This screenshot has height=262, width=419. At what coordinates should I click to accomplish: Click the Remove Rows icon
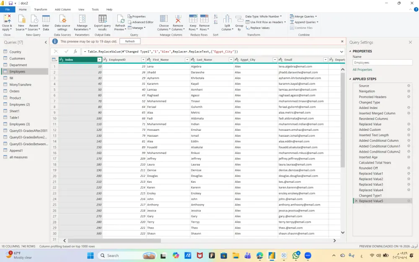coord(204,19)
